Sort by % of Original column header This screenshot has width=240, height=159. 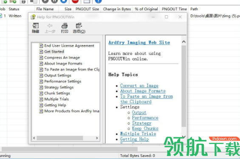146,9
